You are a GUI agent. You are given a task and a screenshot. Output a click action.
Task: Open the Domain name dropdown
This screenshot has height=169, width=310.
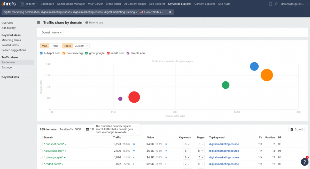pyautogui.click(x=52, y=33)
